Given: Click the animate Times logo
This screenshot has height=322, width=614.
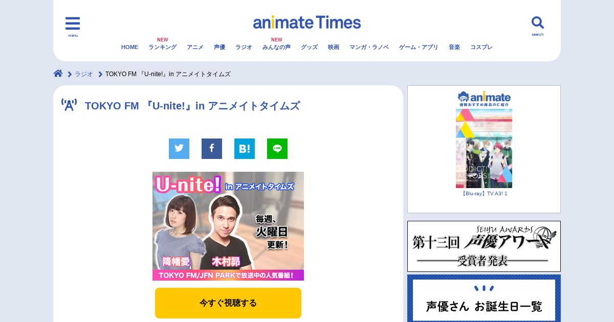Looking at the screenshot, I should click(307, 22).
